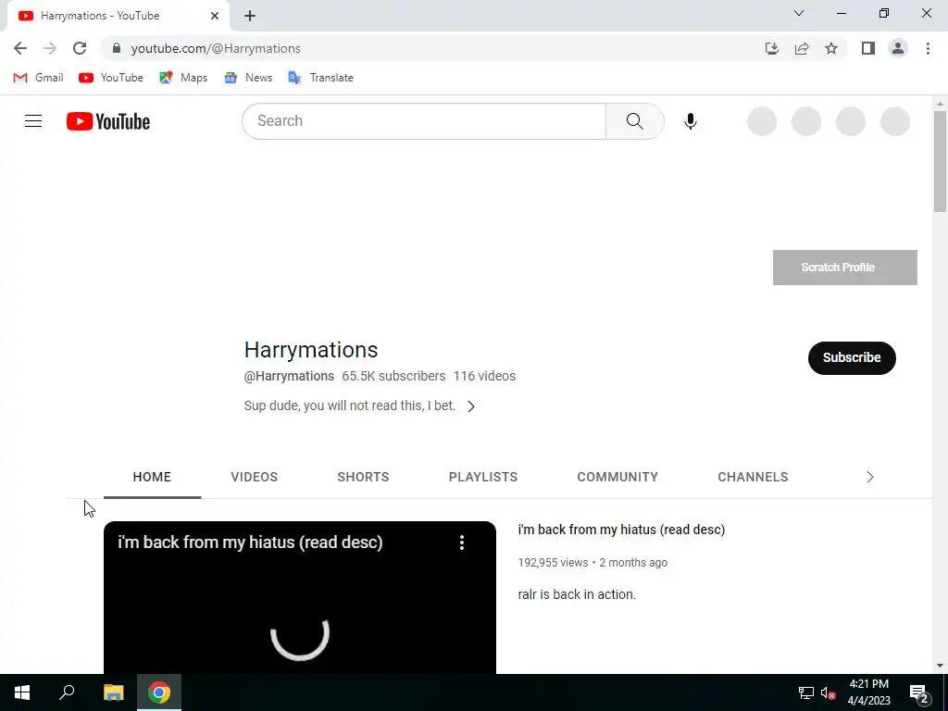
Task: Click the install app icon in address bar
Action: (x=772, y=48)
